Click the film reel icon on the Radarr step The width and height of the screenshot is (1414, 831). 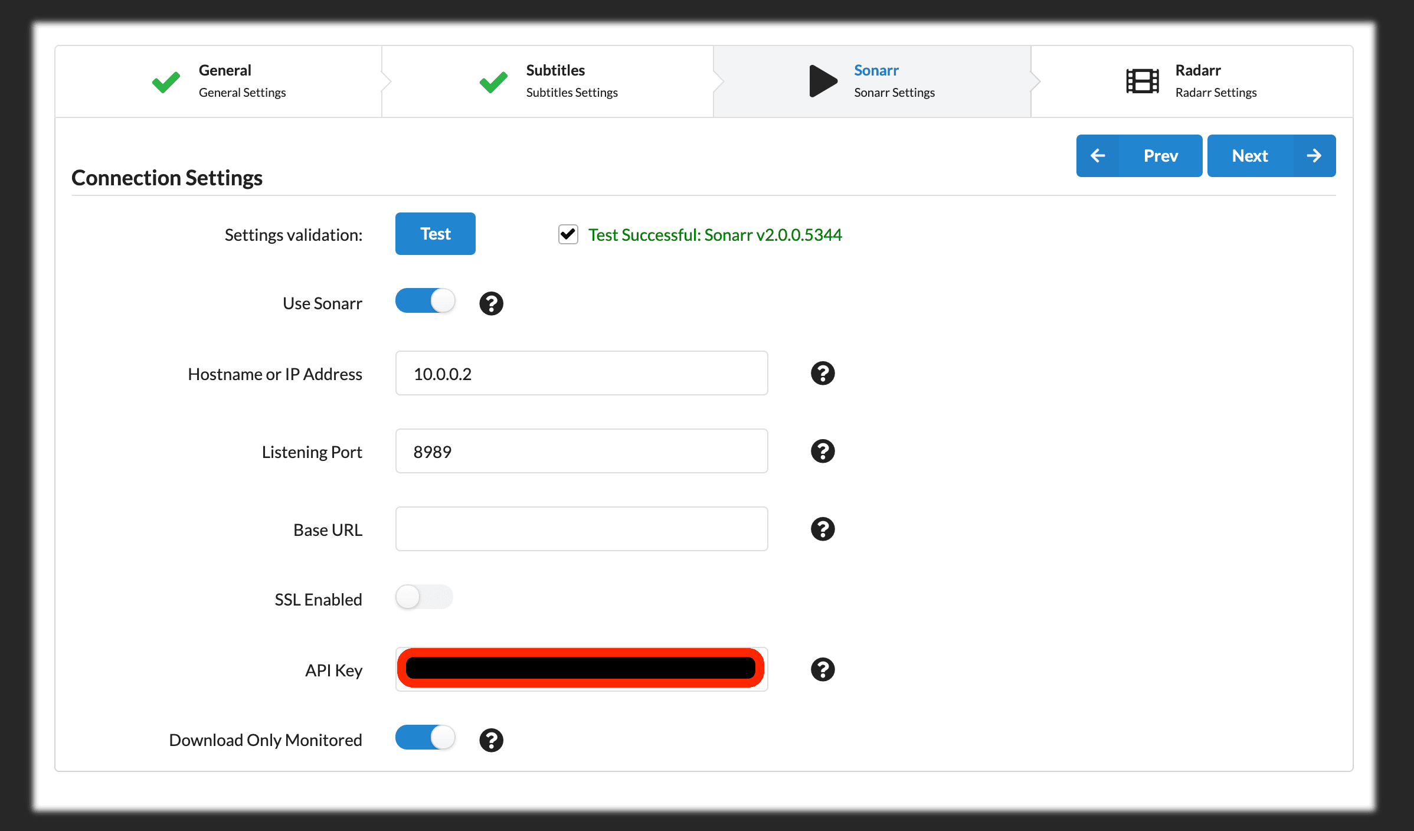(x=1143, y=81)
